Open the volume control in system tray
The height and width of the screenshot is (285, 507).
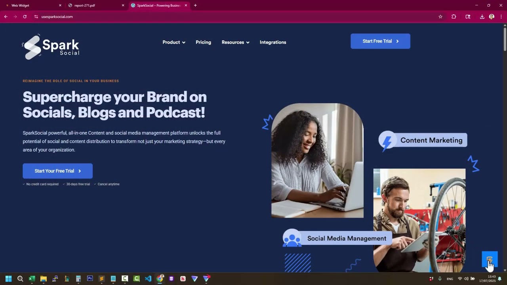click(x=466, y=279)
